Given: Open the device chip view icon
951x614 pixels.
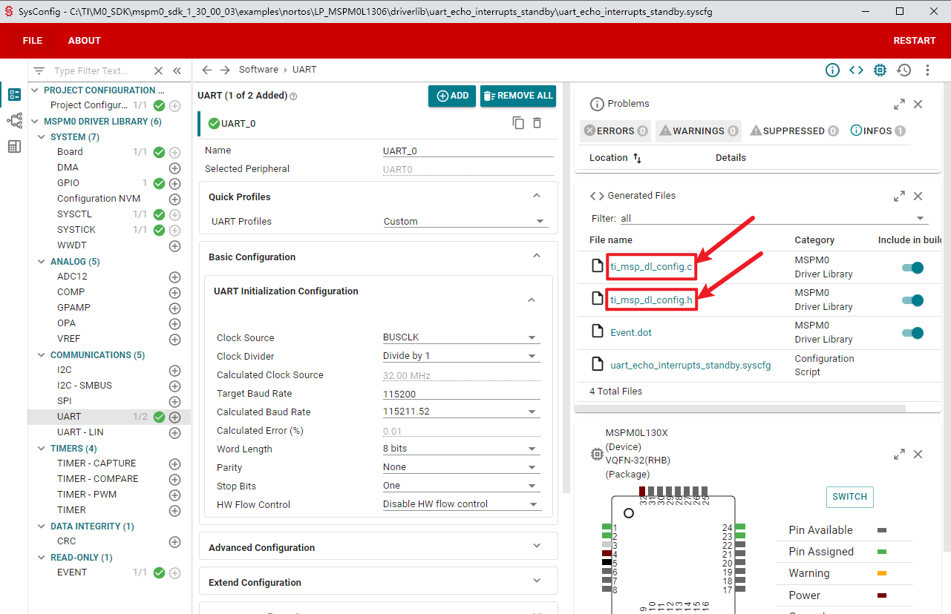Looking at the screenshot, I should click(880, 70).
